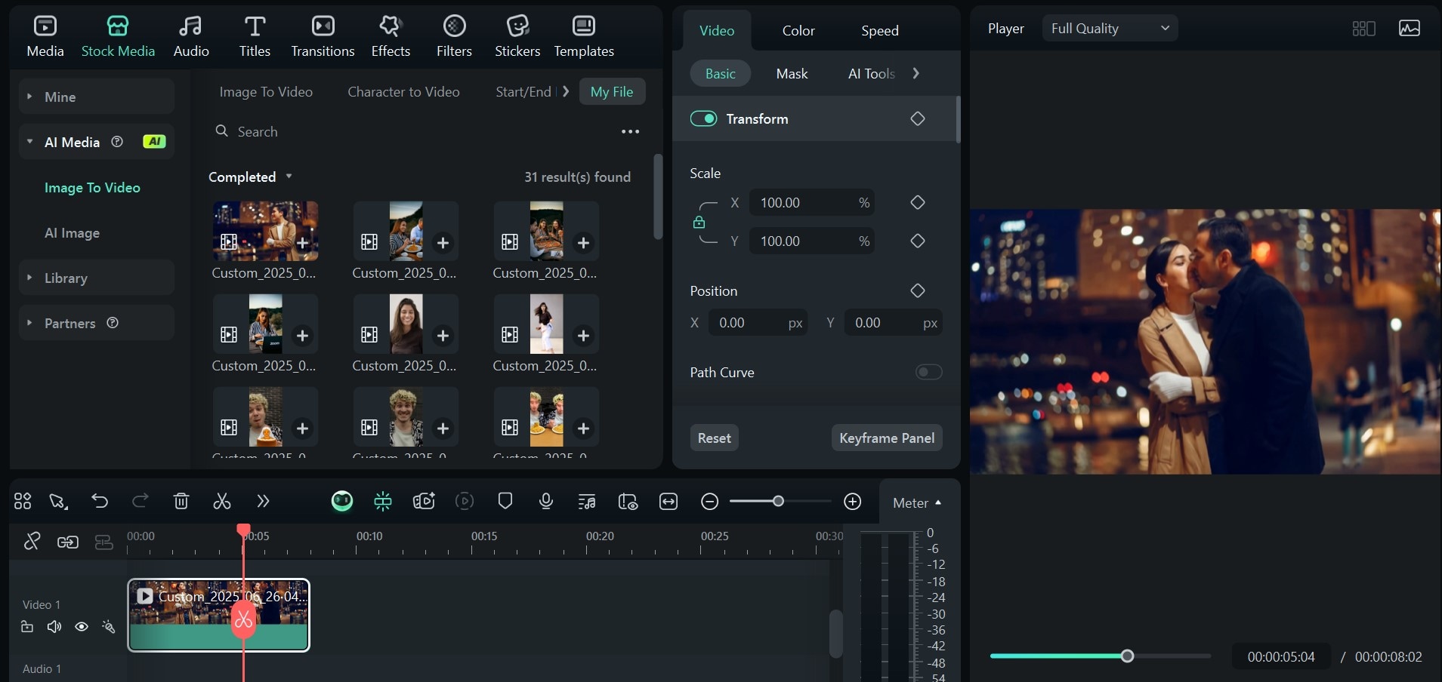The height and width of the screenshot is (682, 1442).
Task: Show more property sub-tabs chevron
Action: tap(916, 73)
